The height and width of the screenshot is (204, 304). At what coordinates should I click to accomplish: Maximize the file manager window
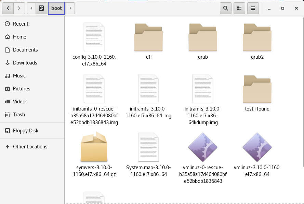[283, 8]
